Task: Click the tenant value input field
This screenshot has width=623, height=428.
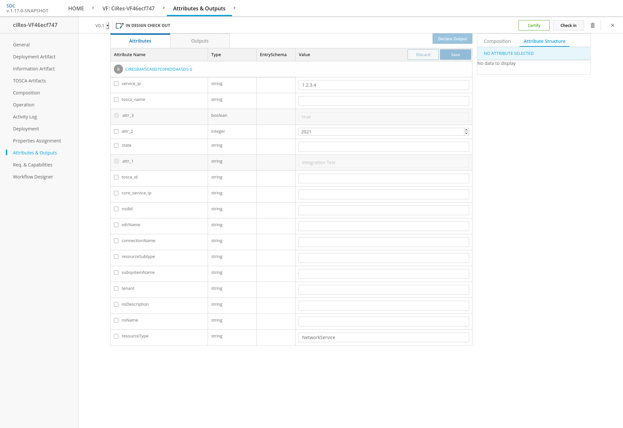Action: [384, 290]
